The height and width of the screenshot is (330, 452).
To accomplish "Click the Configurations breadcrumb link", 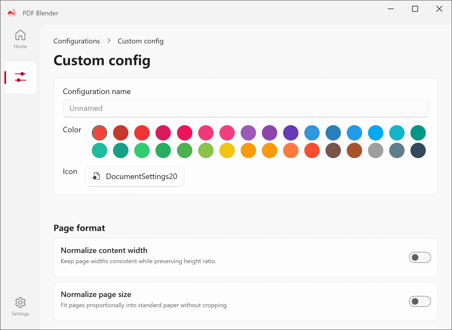I will tap(77, 41).
